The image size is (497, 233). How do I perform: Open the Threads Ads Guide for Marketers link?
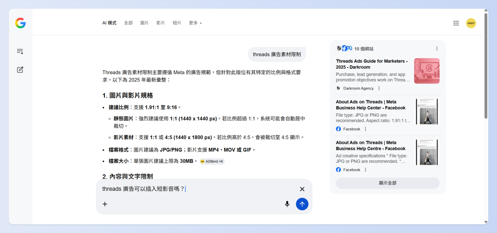[x=372, y=64]
